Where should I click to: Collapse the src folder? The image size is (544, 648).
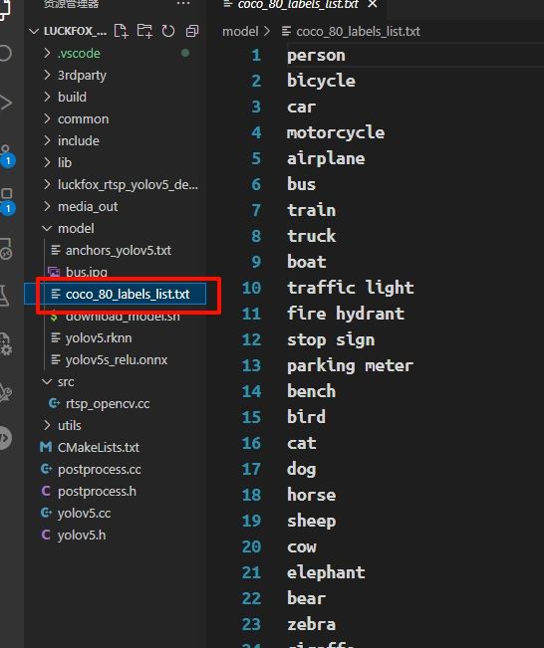click(x=66, y=381)
